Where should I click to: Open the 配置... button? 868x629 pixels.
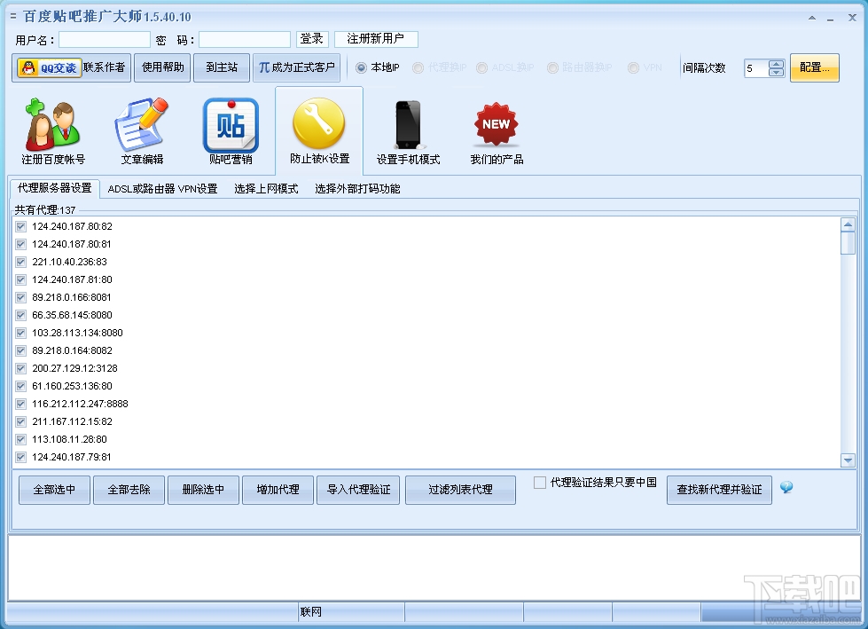814,67
